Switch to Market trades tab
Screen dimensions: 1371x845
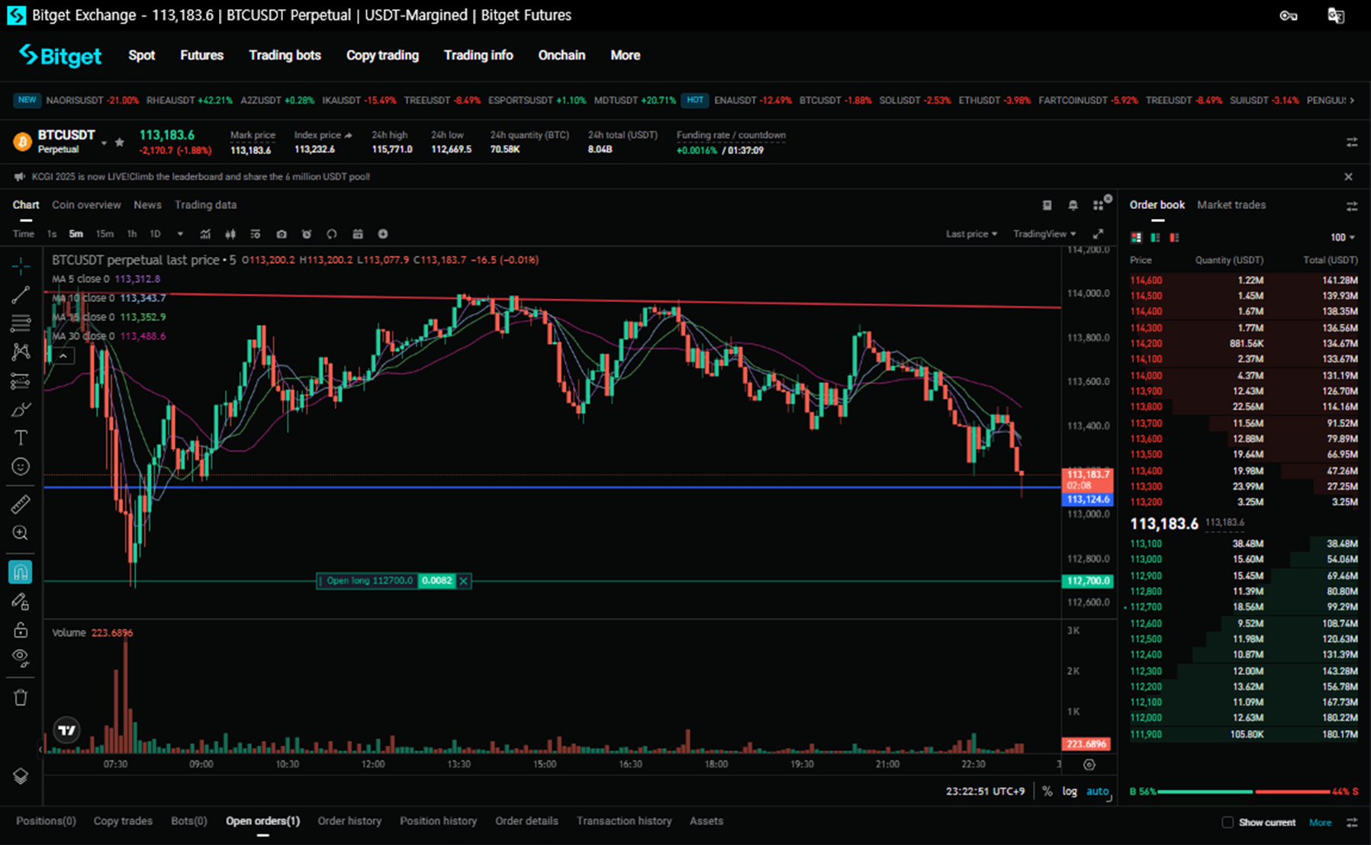(1231, 205)
